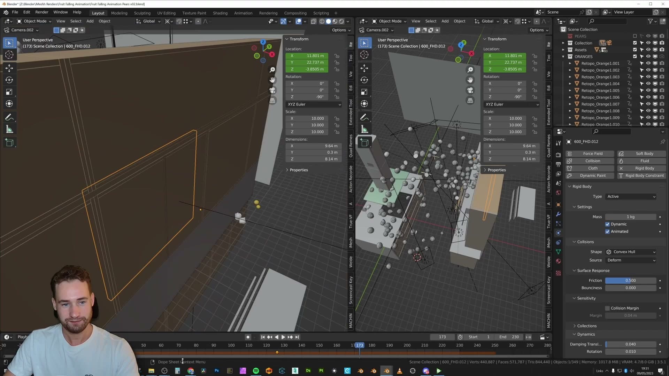Click the Cloth physics button
This screenshot has height=376, width=669.
[x=590, y=168]
